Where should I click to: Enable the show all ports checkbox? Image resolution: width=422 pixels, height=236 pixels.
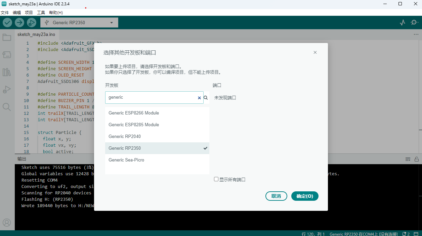(216, 179)
